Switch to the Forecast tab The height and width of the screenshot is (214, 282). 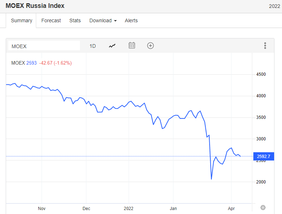click(x=51, y=20)
